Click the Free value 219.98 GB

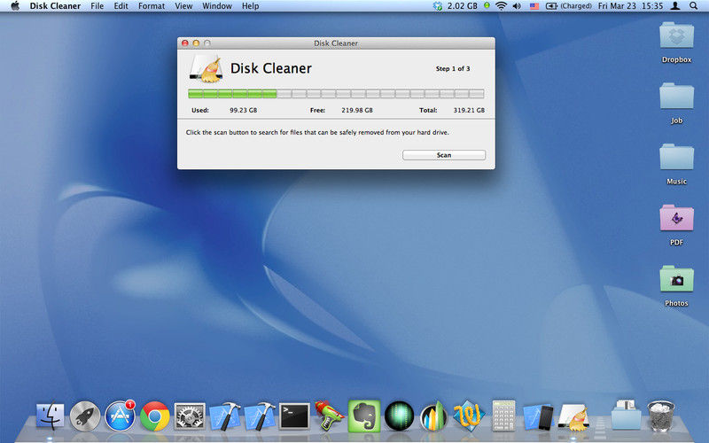[x=357, y=110]
